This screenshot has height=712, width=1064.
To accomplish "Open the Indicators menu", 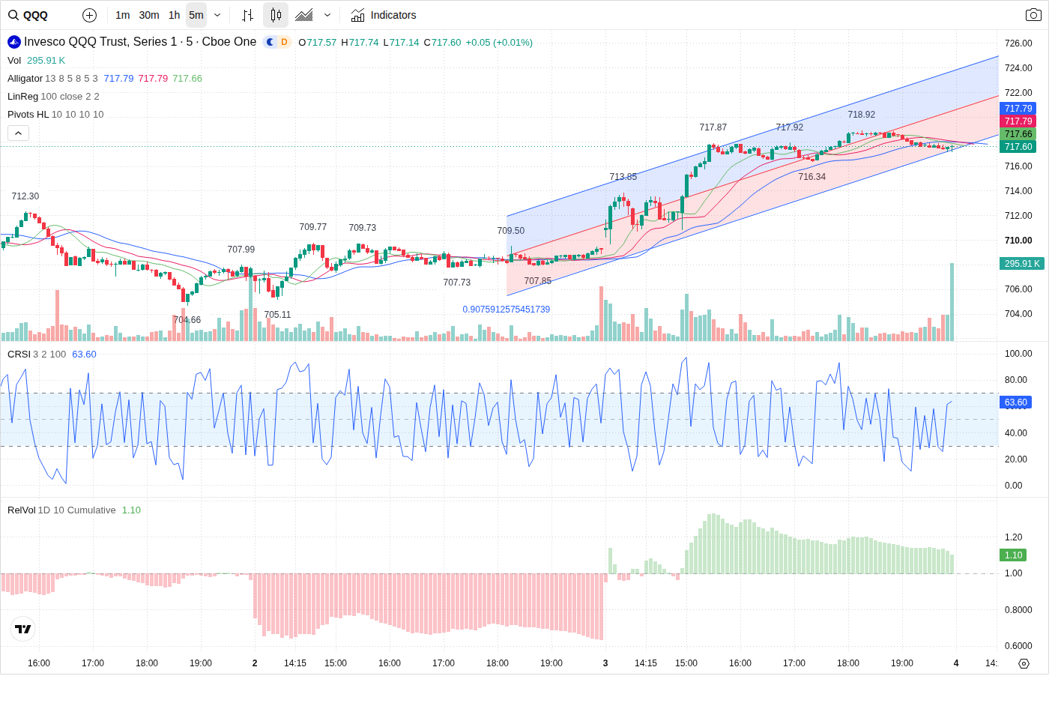I will (x=384, y=15).
